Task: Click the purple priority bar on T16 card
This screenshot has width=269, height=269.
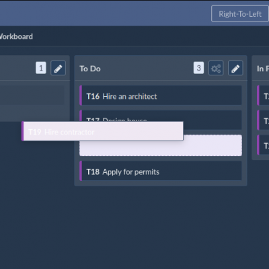Action: coord(81,95)
